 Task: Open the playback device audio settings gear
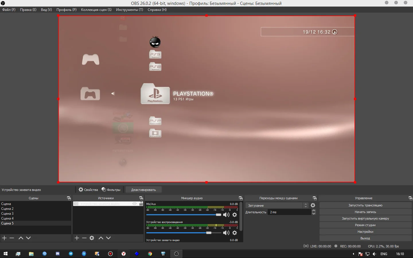click(235, 233)
